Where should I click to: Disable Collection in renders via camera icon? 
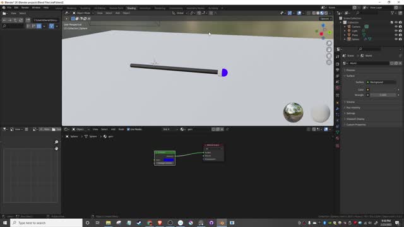[400, 23]
